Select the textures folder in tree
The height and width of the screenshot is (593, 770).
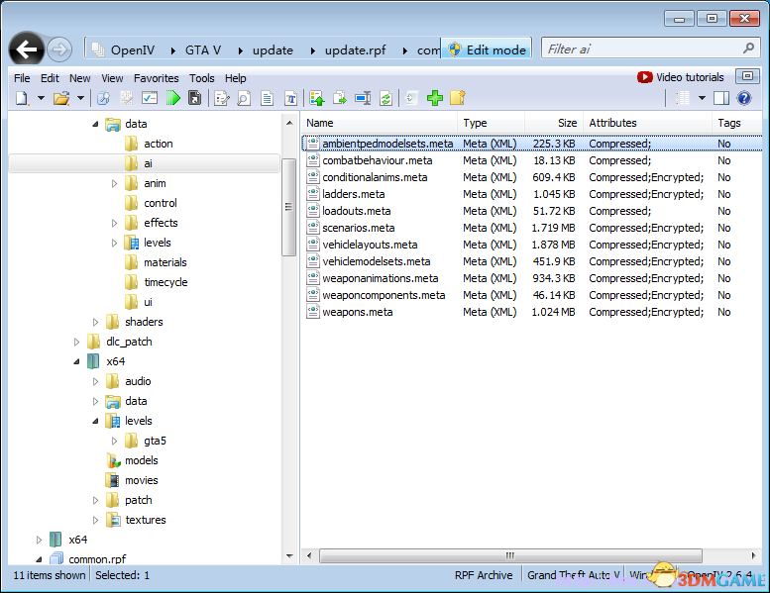pyautogui.click(x=146, y=520)
